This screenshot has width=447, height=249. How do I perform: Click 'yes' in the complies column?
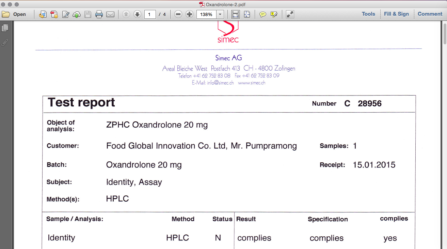390,238
